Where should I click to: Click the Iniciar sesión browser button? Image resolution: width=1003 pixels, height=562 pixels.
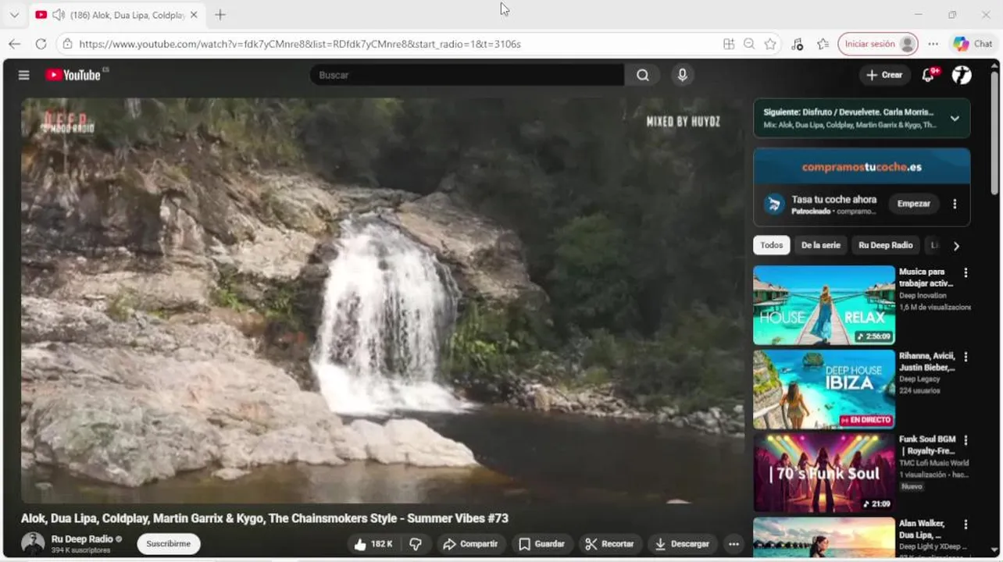pos(877,44)
